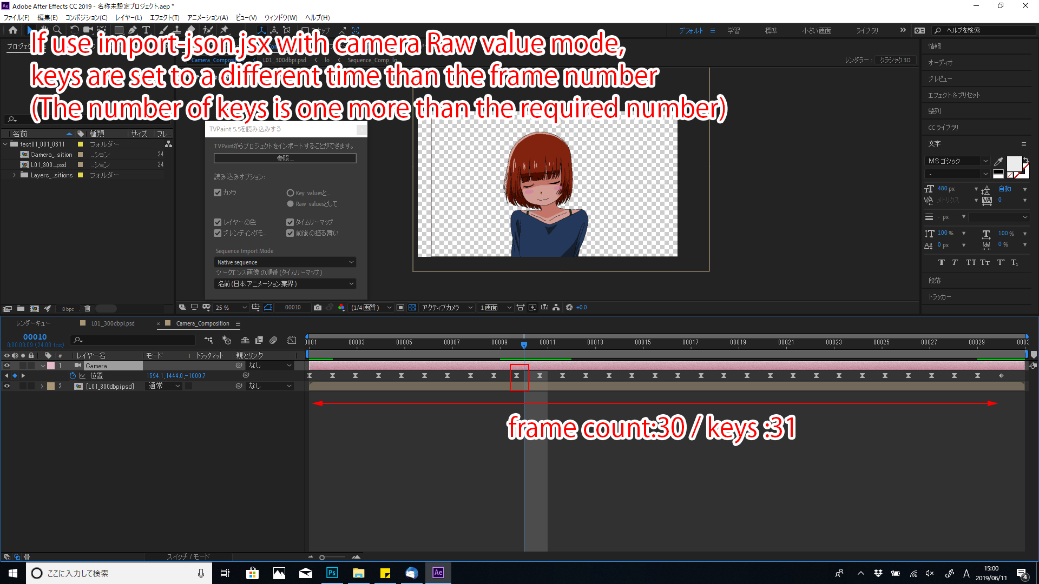
Task: Open the (1/4画質) resolution dropdown
Action: [x=371, y=308]
